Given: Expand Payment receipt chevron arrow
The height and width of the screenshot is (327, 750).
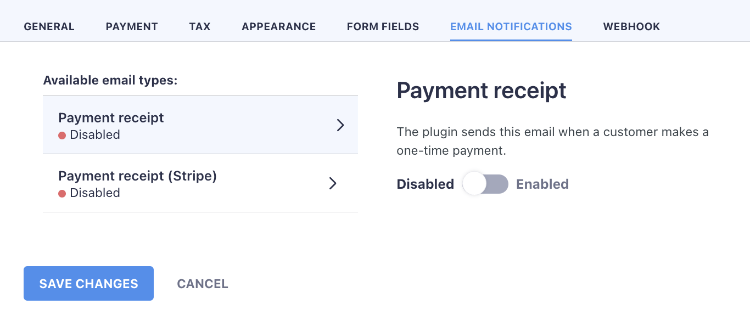Looking at the screenshot, I should 340,125.
